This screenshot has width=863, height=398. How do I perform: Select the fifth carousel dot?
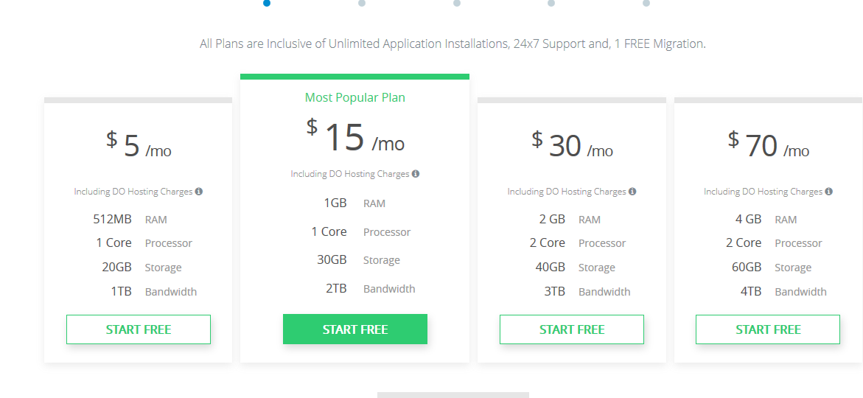point(646,3)
